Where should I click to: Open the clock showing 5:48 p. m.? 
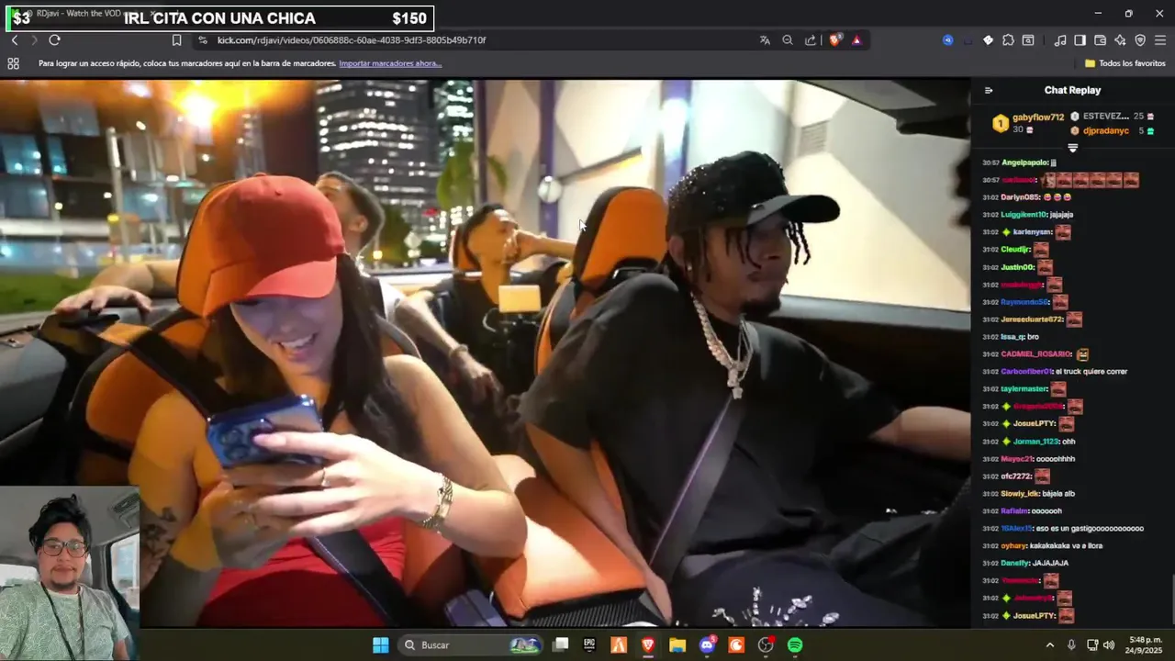(1145, 645)
